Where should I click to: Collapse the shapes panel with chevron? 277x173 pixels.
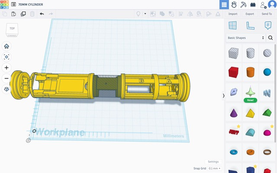click(223, 96)
